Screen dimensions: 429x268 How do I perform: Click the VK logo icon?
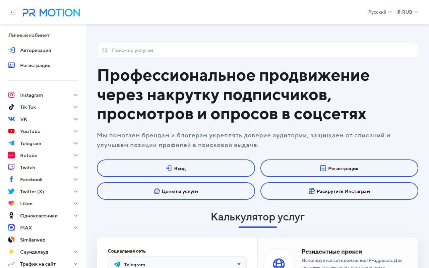pos(11,119)
